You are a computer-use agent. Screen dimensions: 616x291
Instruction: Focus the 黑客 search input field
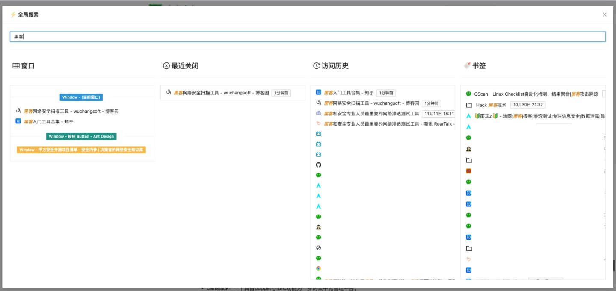[308, 37]
